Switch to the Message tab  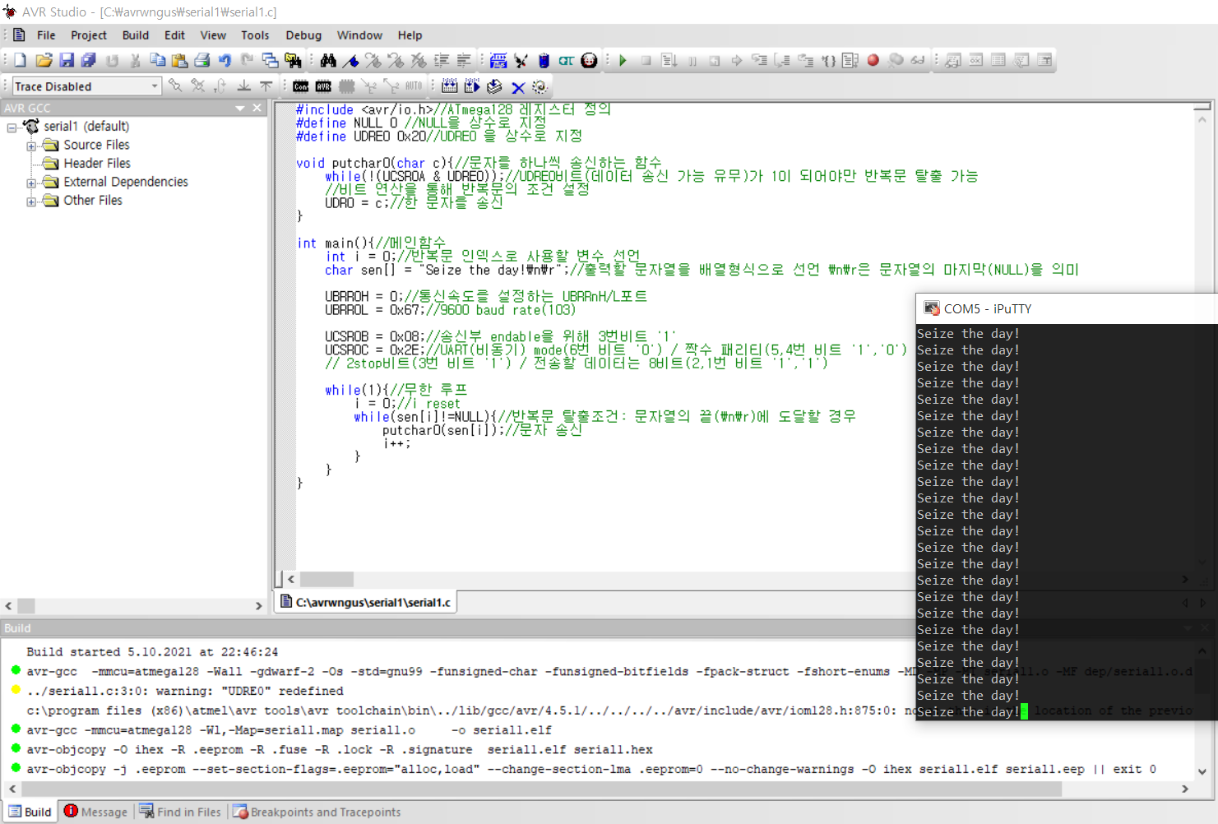[96, 812]
